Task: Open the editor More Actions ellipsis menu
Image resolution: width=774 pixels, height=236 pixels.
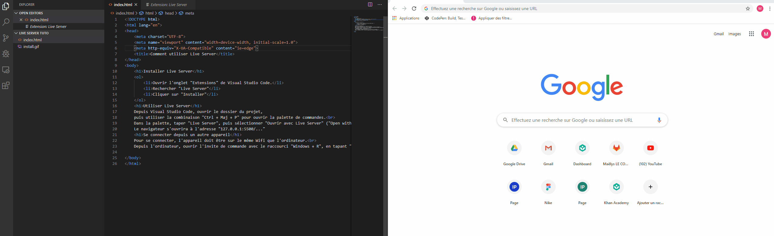Action: point(380,5)
